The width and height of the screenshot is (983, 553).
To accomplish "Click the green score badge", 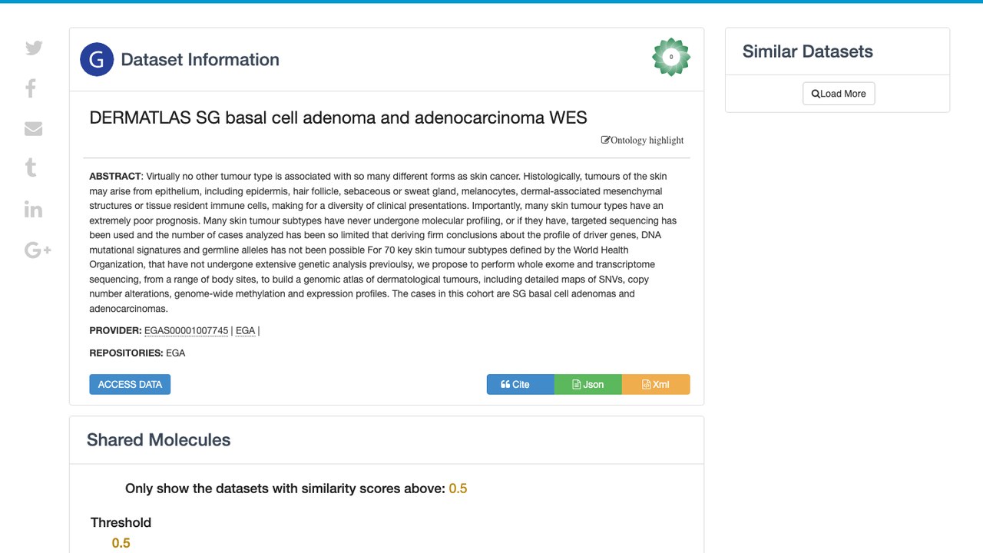I will pyautogui.click(x=671, y=57).
